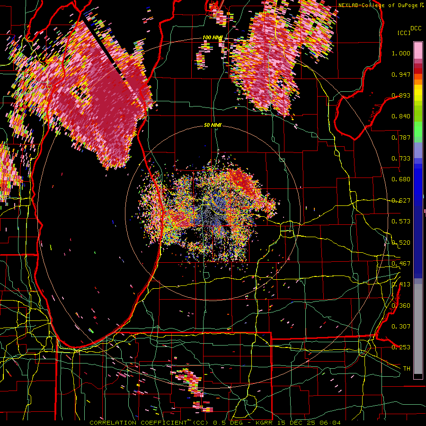426x426 pixels.
Task: Click the 0.520 legend value
Action: (x=401, y=243)
